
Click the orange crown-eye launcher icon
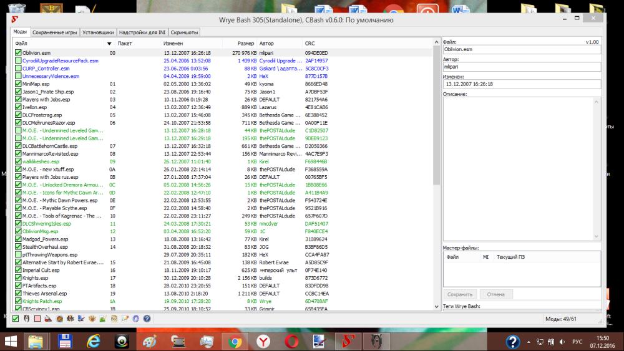(92, 319)
